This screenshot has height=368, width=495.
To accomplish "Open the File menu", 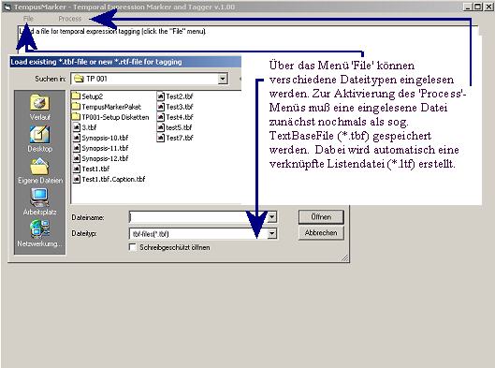I will pyautogui.click(x=28, y=19).
